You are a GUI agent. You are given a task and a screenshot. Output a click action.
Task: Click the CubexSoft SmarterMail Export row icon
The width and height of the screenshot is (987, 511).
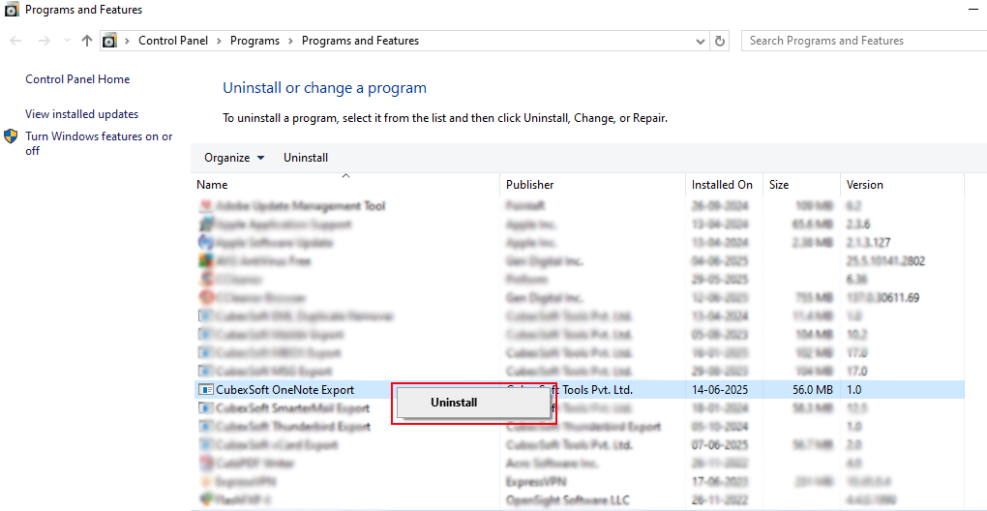205,408
